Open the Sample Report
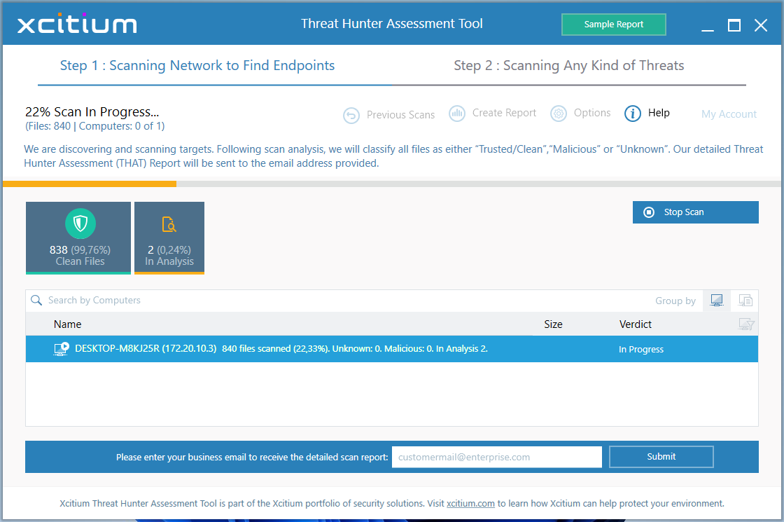The image size is (784, 522). [x=613, y=24]
